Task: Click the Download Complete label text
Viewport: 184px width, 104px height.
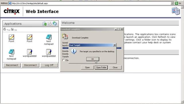Action: tap(80, 38)
